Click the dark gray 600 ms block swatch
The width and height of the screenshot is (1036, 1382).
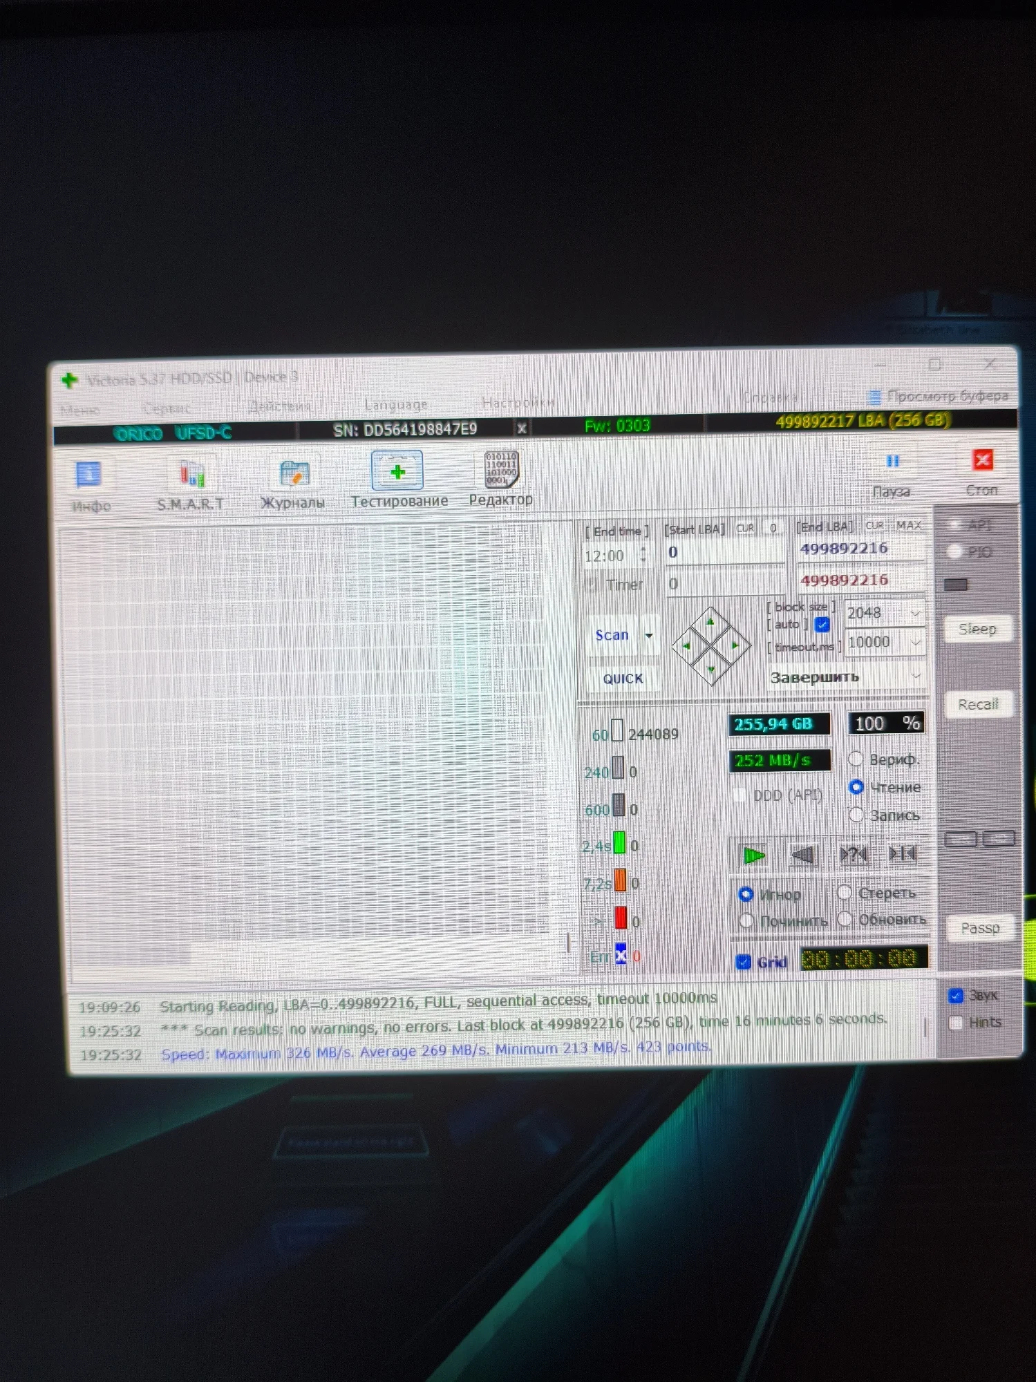pos(619,806)
